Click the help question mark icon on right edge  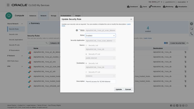pos(191,24)
